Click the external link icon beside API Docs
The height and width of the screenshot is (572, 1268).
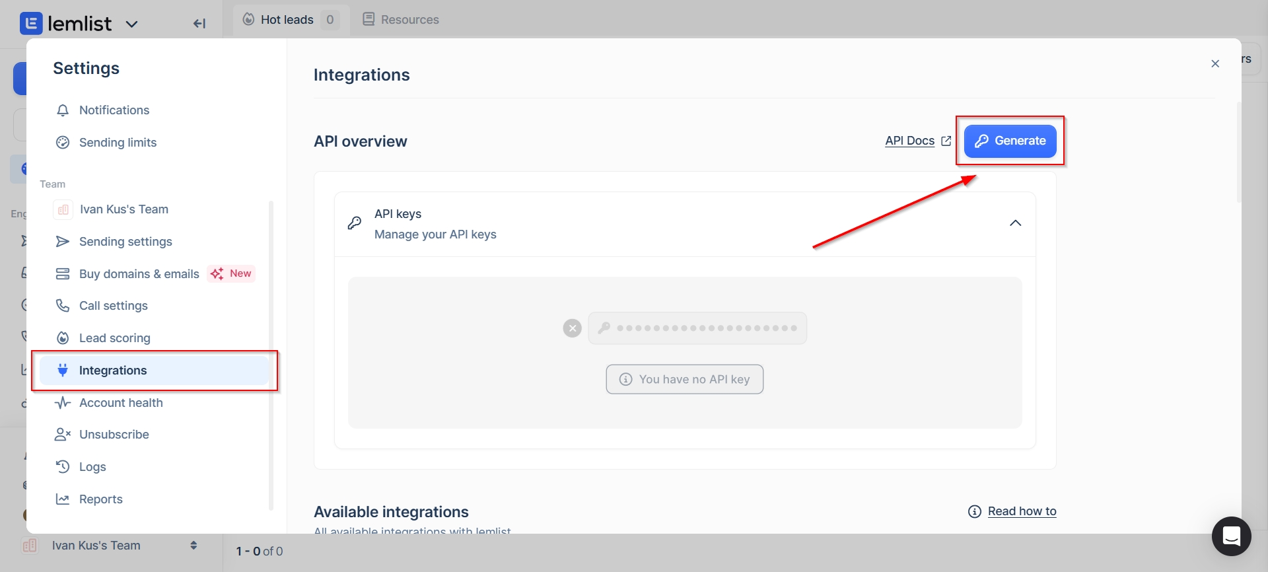946,141
